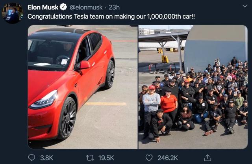Click the Tesla's headlight in the left photo
252x164 pixels.
[44, 100]
